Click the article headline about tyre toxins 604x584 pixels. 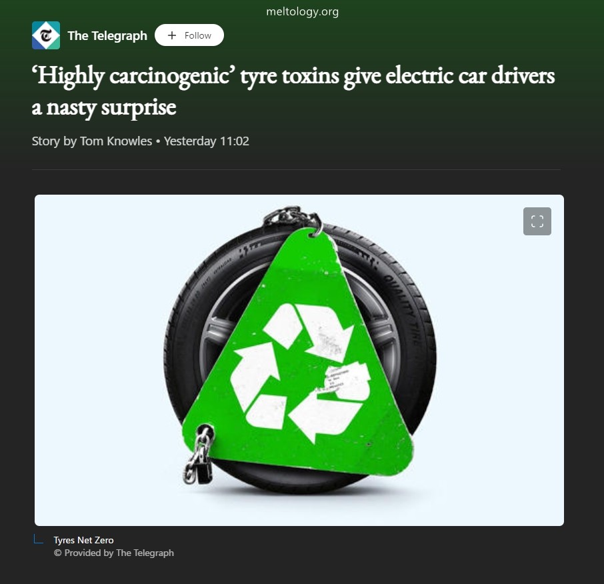tap(293, 91)
